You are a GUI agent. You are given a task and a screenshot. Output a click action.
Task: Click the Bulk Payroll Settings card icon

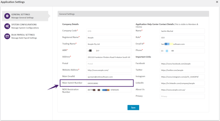pos(7,36)
